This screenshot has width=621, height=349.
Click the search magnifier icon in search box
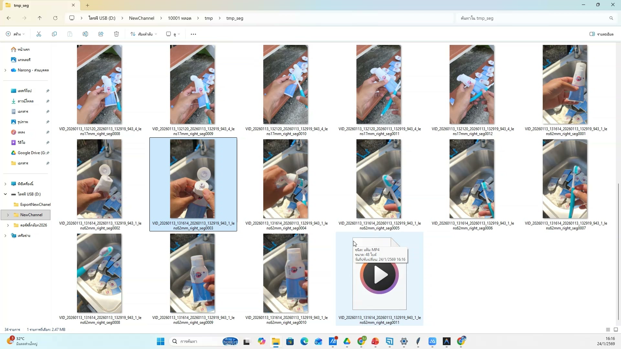tap(611, 18)
